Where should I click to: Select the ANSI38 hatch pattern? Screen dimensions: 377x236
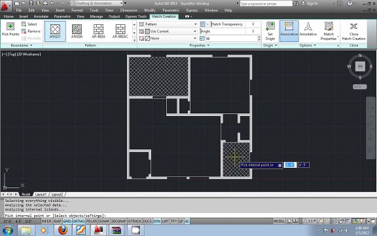tap(77, 31)
